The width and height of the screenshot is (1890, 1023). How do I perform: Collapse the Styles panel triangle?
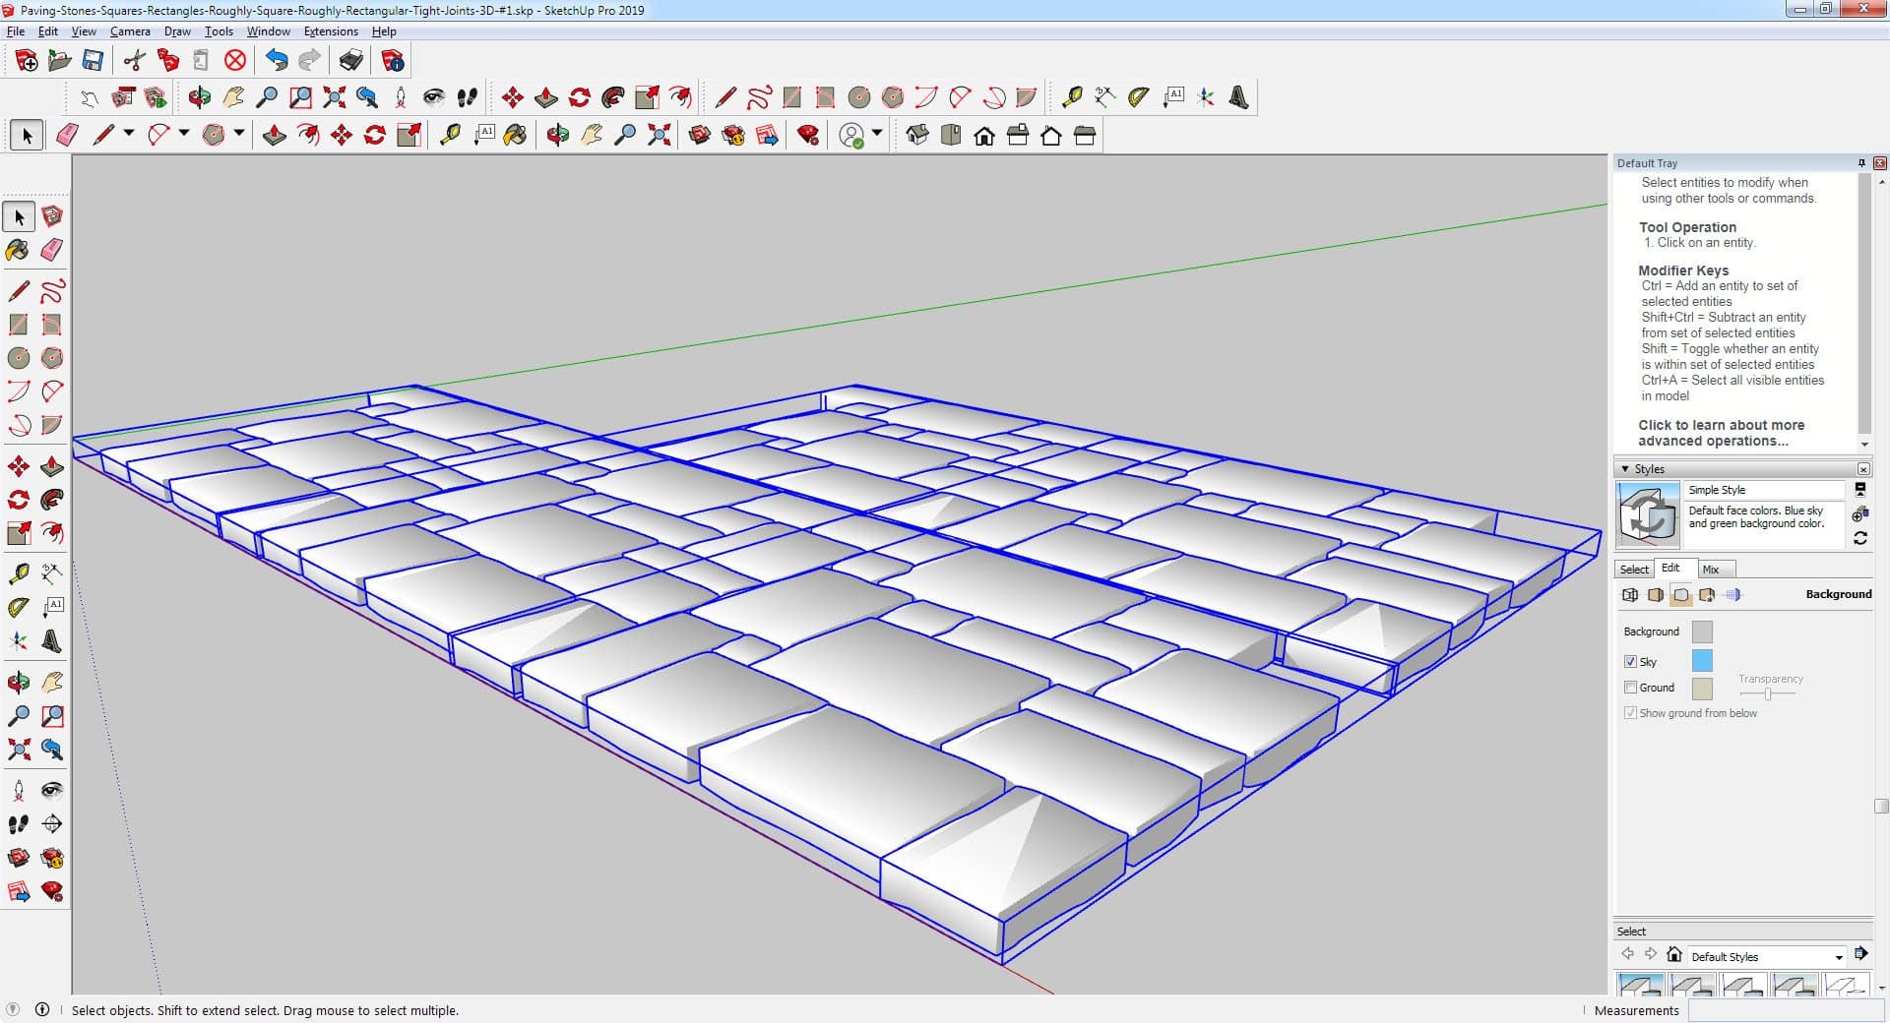tap(1625, 469)
